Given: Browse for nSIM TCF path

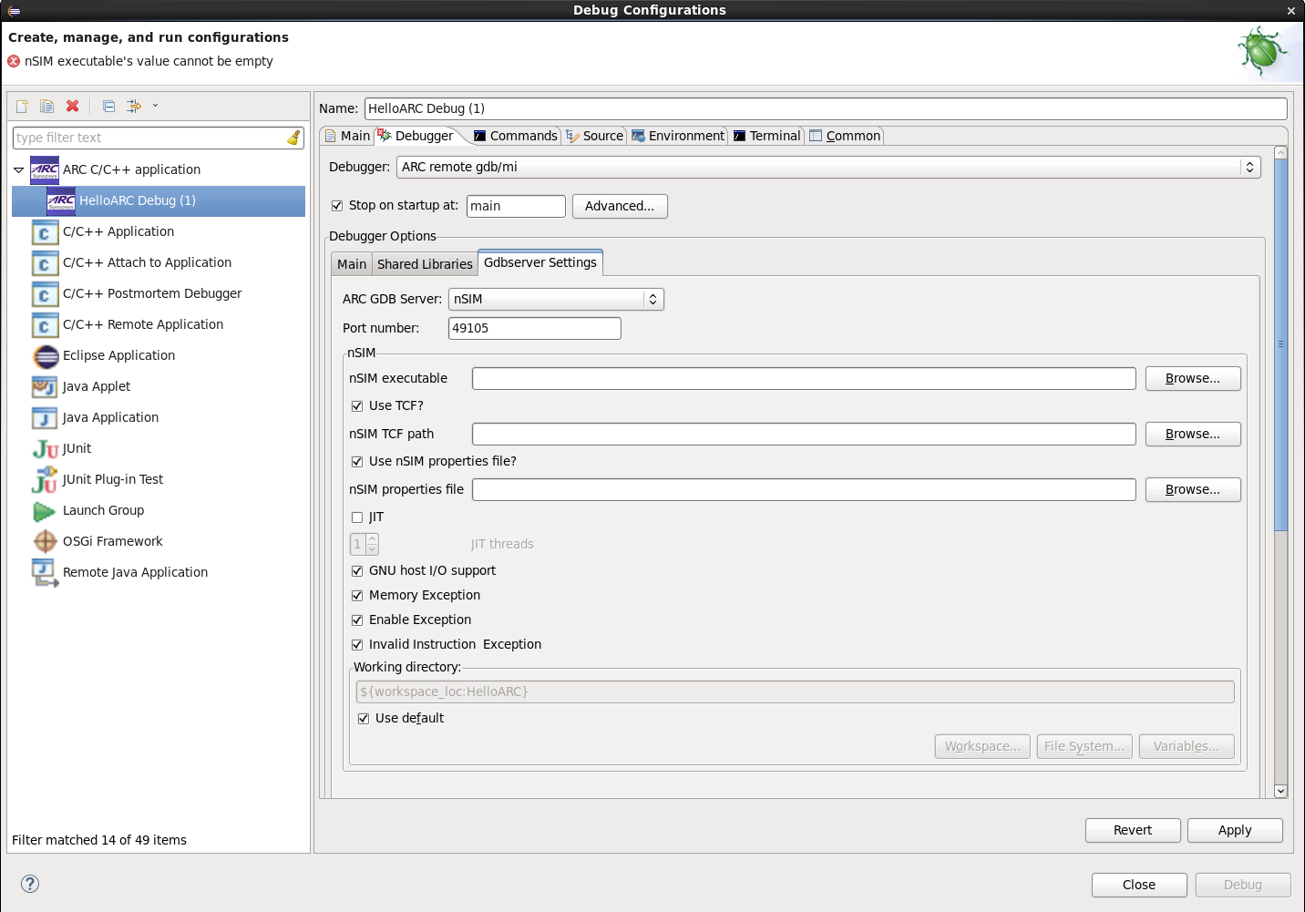Looking at the screenshot, I should 1193,435.
